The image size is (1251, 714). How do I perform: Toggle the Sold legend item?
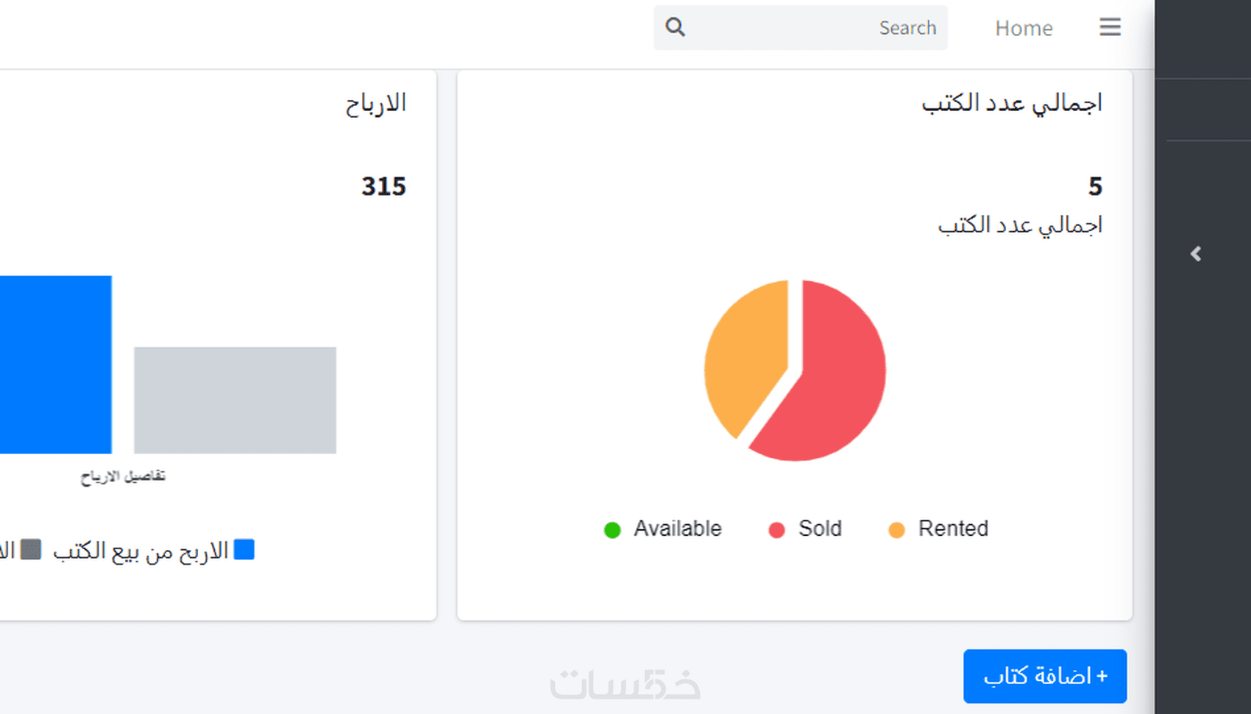(805, 529)
